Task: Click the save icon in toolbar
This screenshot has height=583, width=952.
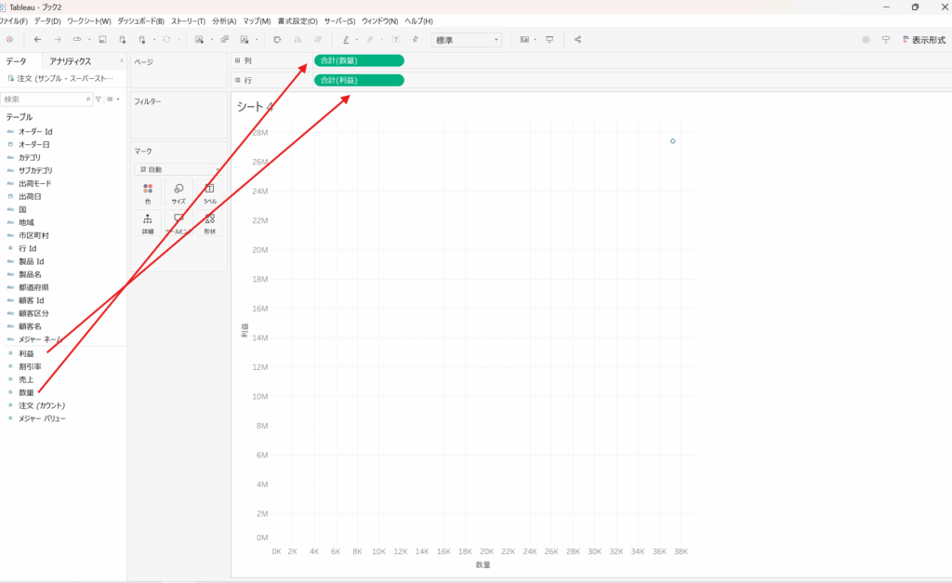Action: click(101, 40)
